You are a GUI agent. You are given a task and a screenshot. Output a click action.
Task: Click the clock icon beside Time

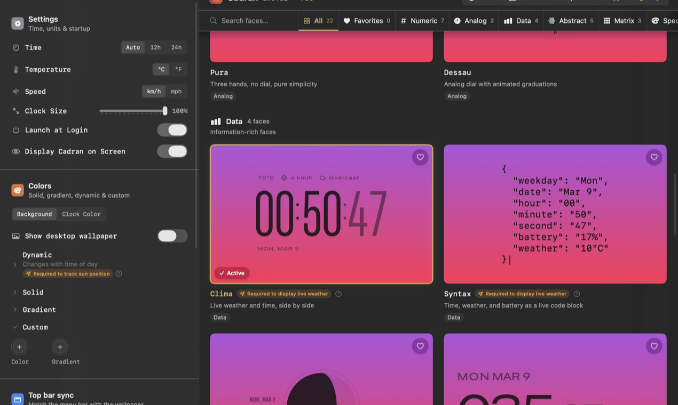click(x=16, y=47)
